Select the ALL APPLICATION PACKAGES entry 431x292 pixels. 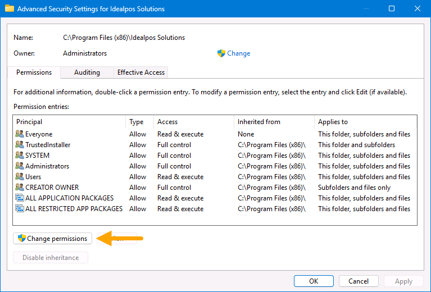click(215, 198)
